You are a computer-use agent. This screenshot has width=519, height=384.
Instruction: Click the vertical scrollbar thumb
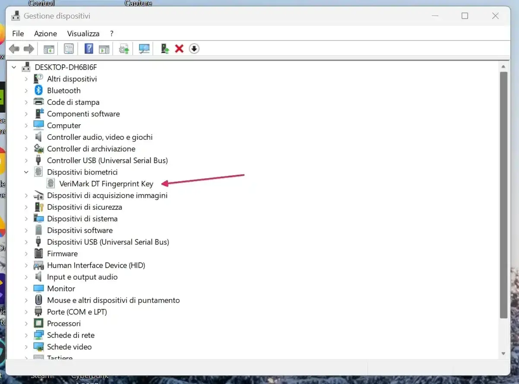[503, 195]
